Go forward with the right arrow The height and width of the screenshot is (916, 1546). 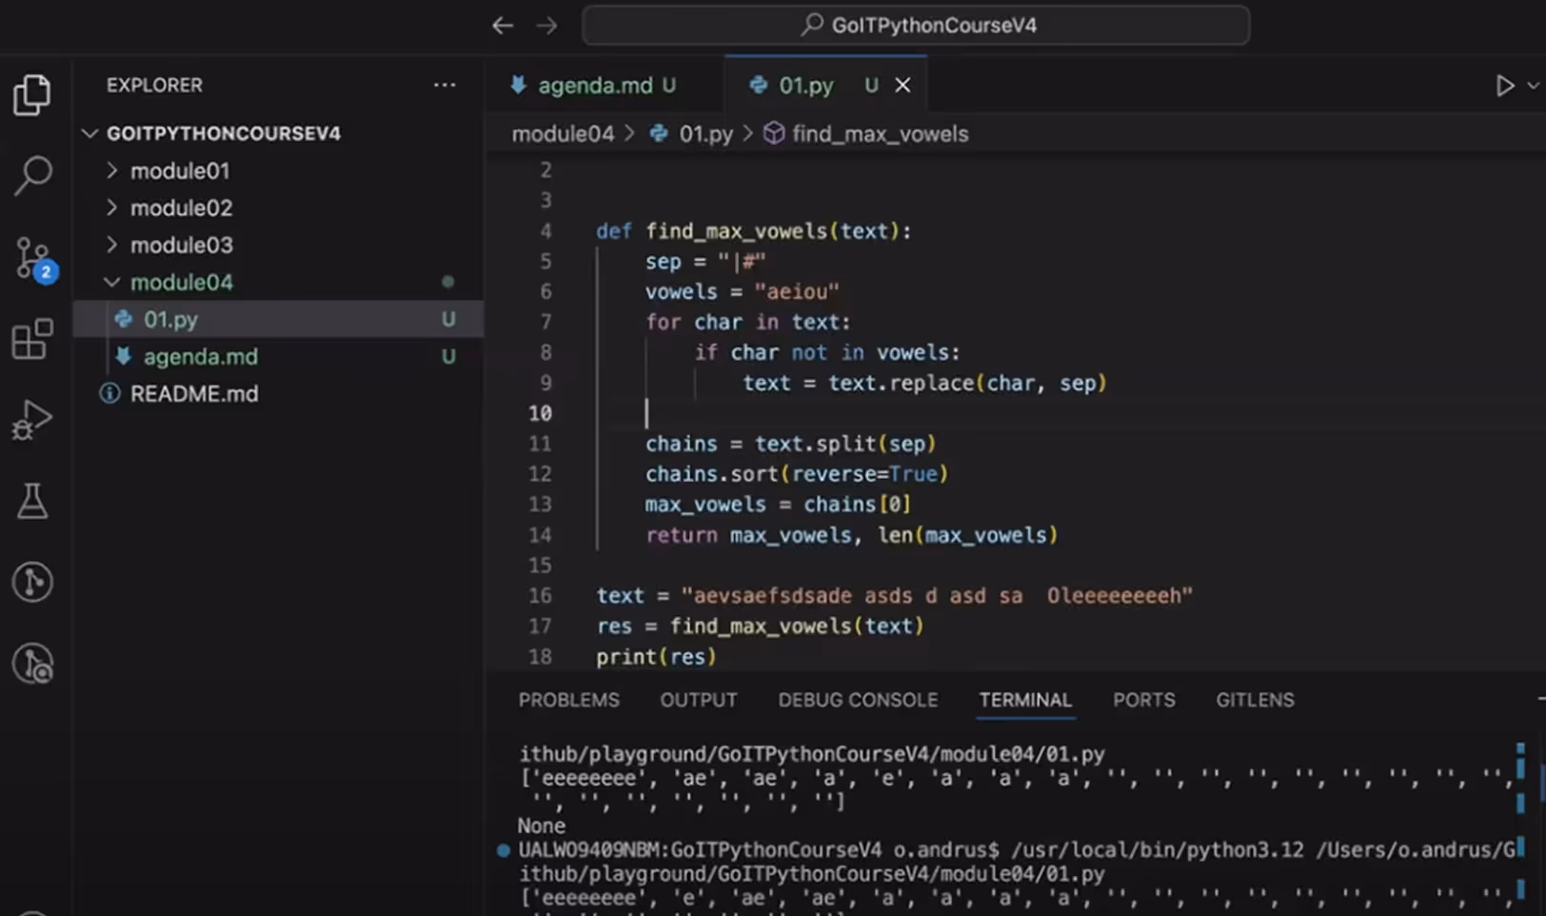tap(546, 26)
